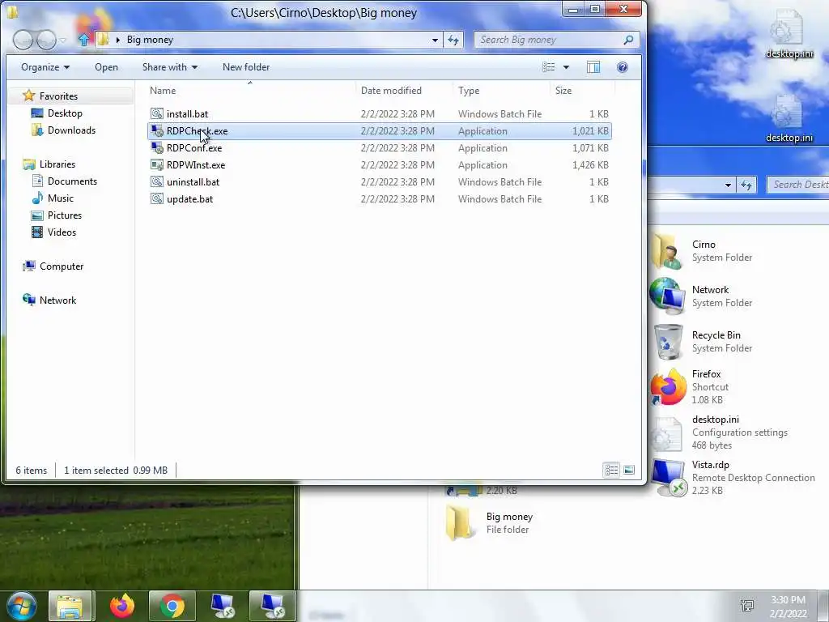Select install.bat file icon

pos(156,113)
